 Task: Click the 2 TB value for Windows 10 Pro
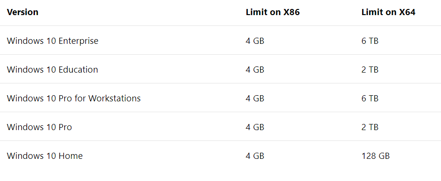[x=370, y=127]
